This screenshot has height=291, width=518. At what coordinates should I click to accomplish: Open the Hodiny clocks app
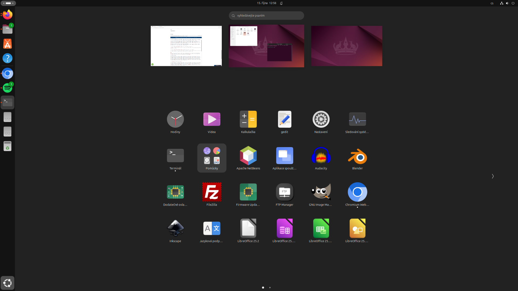(175, 119)
